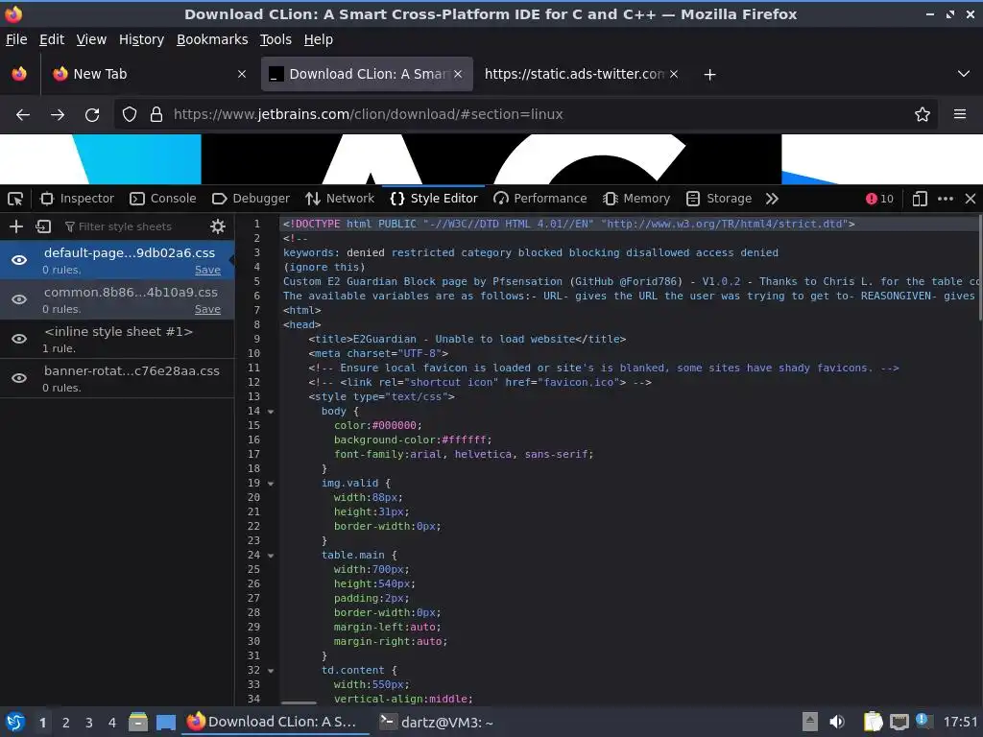The image size is (983, 737).
Task: Toggle visibility of common.8b86...4b10a9.css
Action: [19, 299]
